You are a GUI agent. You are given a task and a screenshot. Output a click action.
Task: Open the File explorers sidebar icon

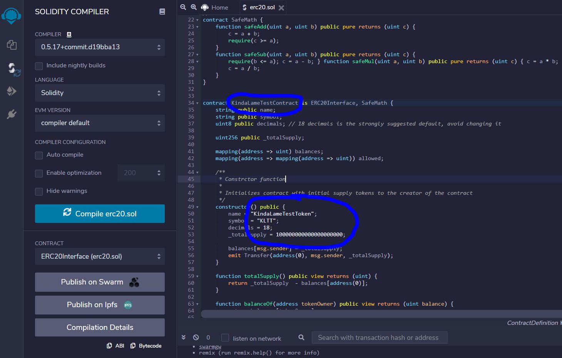(x=12, y=45)
